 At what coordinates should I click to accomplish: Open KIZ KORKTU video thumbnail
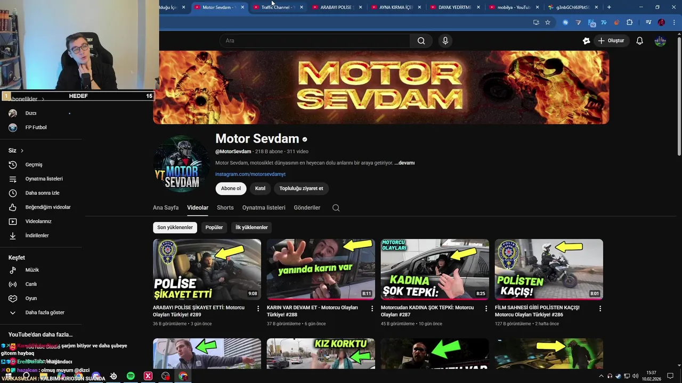tap(321, 353)
